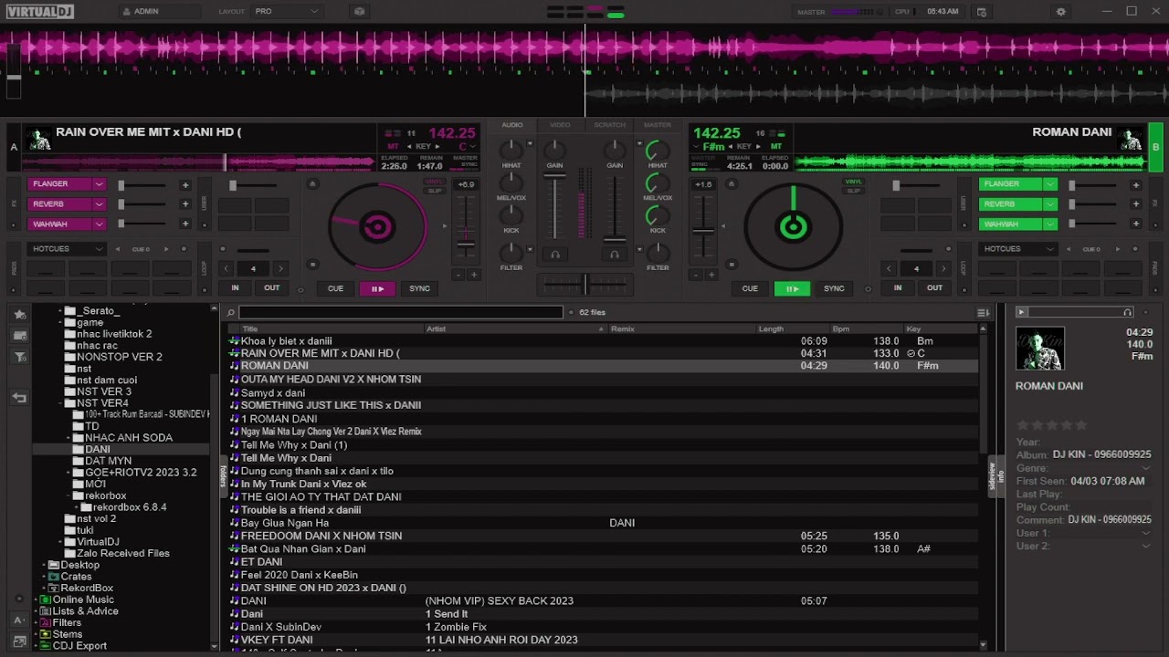
Task: Click the play/pause button on deck B
Action: (x=792, y=288)
